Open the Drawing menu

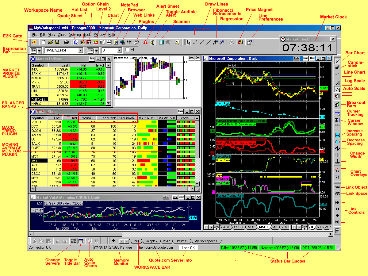point(75,35)
